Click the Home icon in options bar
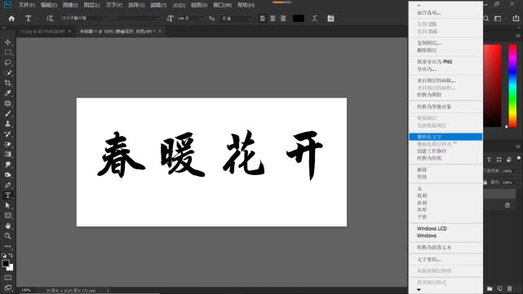This screenshot has width=523, height=294. point(11,18)
